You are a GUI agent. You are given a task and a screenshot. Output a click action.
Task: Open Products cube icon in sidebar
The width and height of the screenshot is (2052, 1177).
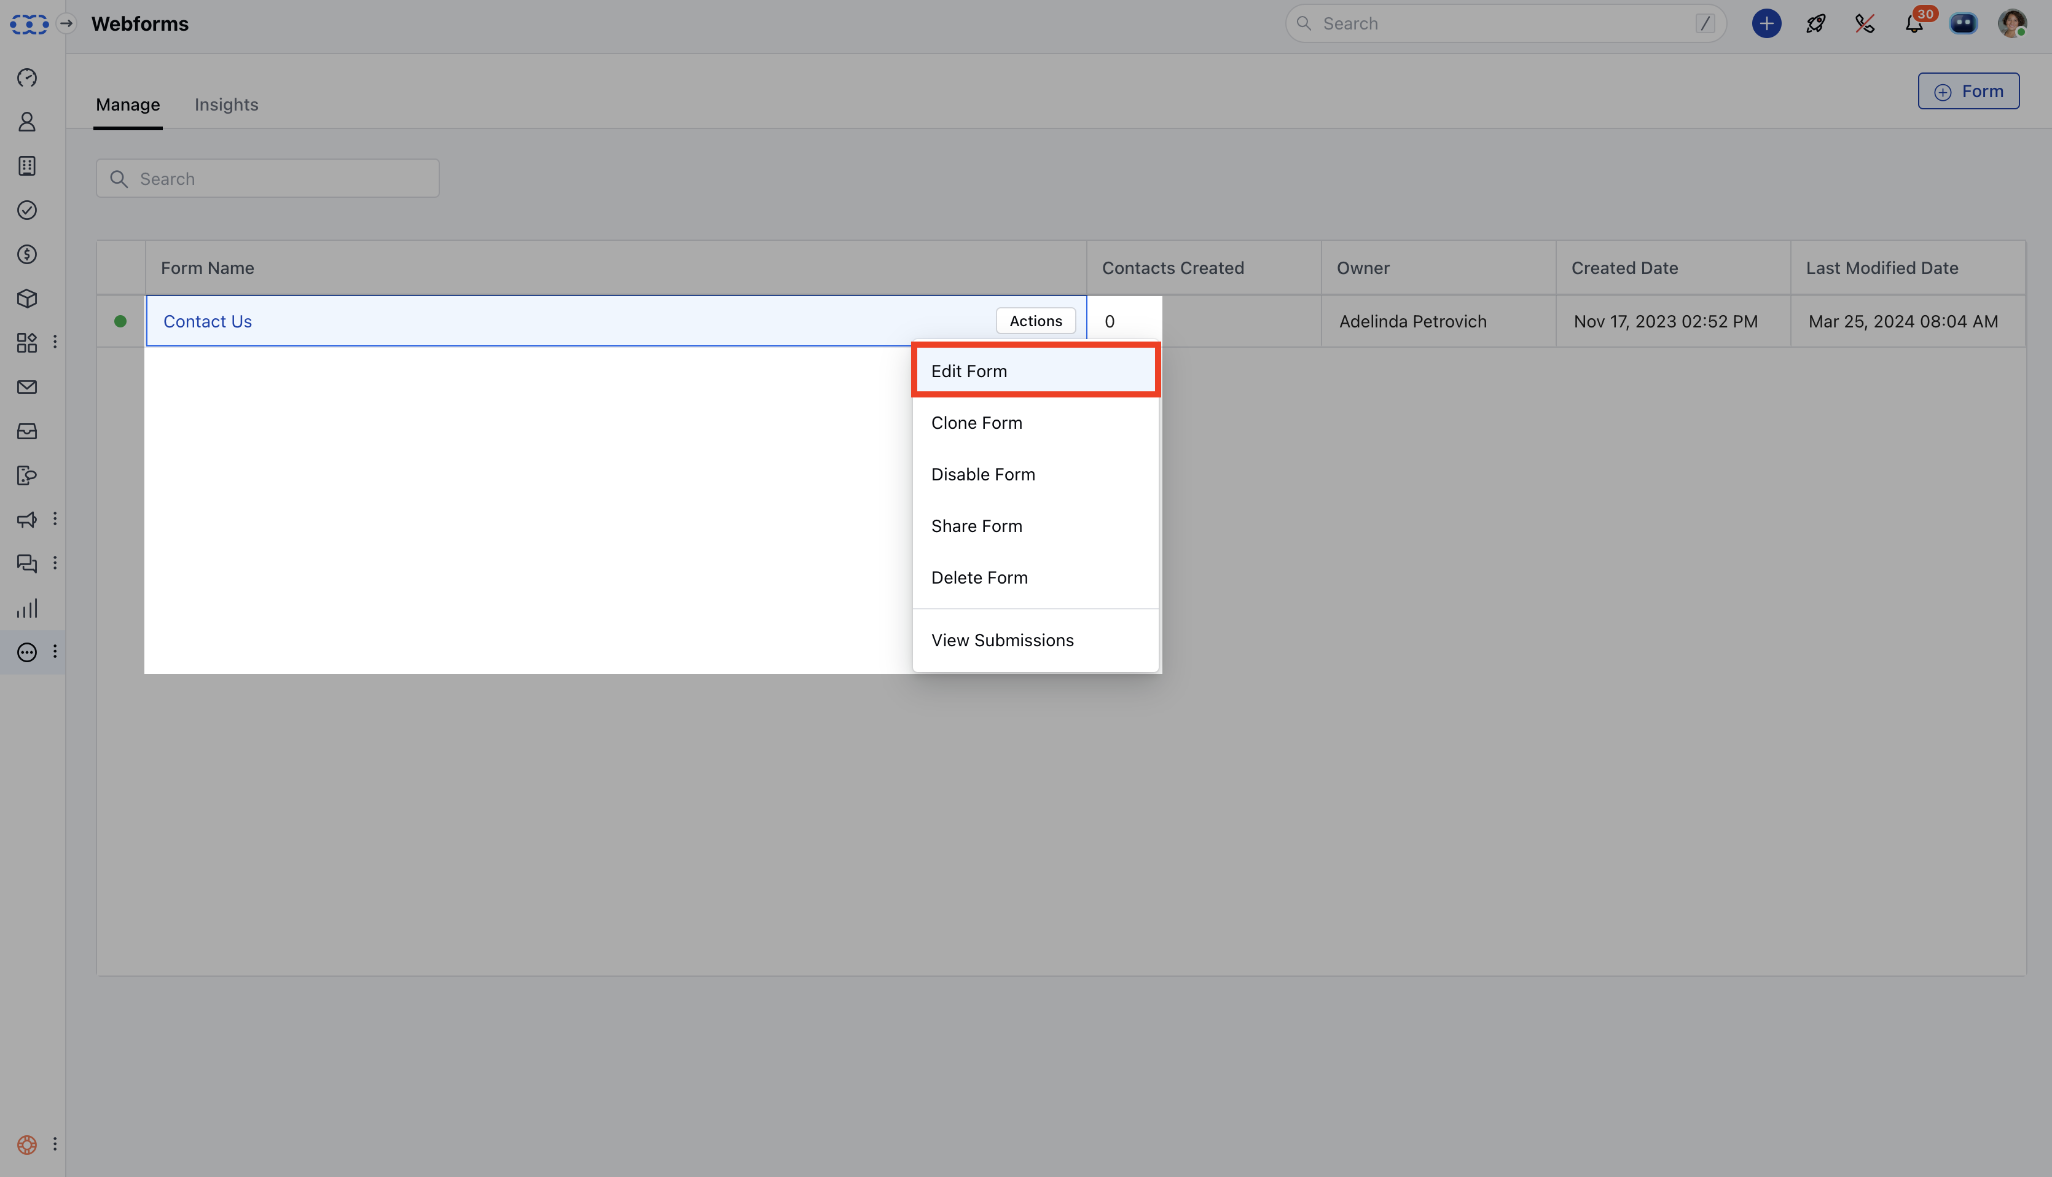(26, 299)
